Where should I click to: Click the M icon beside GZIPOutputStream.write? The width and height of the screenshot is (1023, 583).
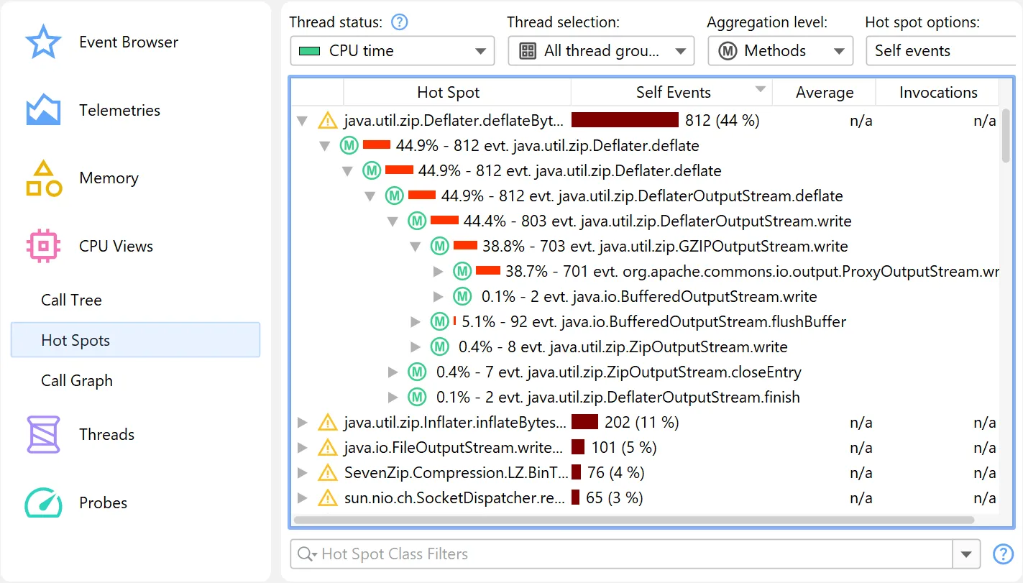(439, 246)
